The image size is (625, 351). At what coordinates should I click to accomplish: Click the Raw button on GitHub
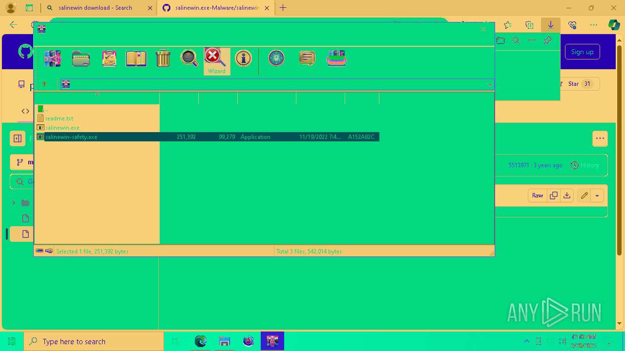click(x=538, y=195)
